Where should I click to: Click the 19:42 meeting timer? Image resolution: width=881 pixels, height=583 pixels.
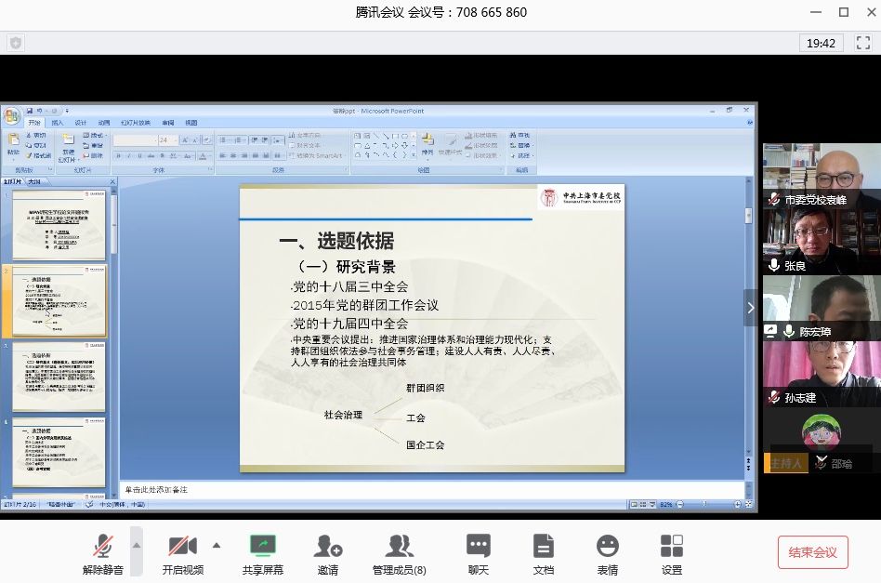tap(821, 43)
